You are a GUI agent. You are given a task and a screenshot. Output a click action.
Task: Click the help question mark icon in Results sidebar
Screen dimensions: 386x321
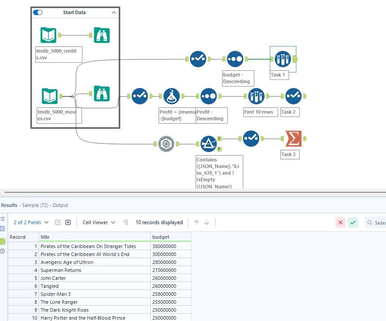(x=2, y=251)
